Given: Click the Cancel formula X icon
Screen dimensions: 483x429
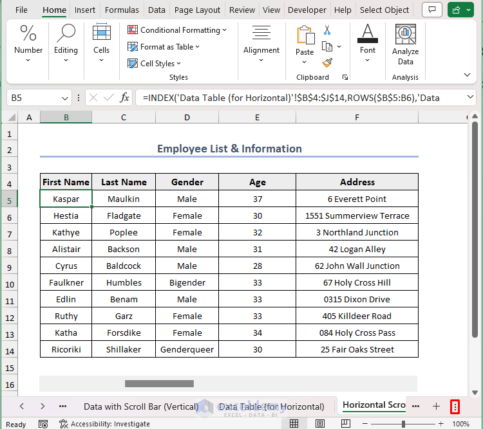Looking at the screenshot, I should tap(93, 98).
